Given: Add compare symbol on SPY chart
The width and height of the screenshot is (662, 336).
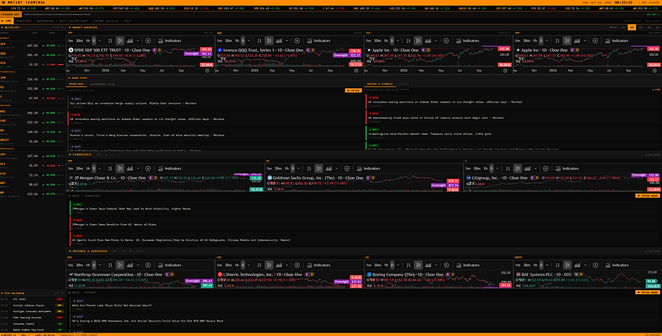Looking at the screenshot, I should (148, 40).
